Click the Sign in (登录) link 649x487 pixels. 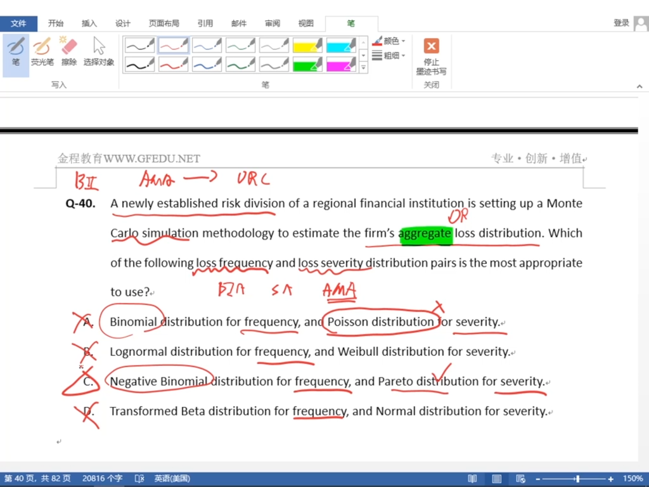(x=621, y=23)
